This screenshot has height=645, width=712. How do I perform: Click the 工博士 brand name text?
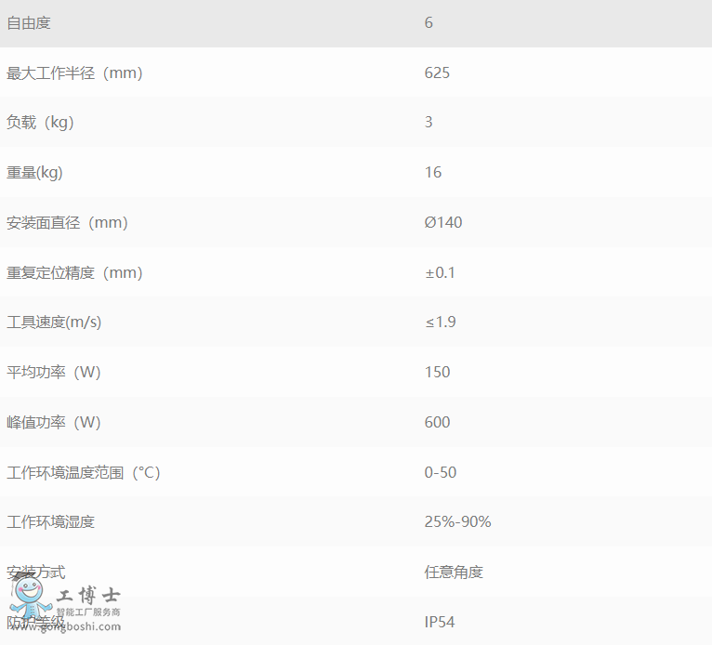point(89,596)
